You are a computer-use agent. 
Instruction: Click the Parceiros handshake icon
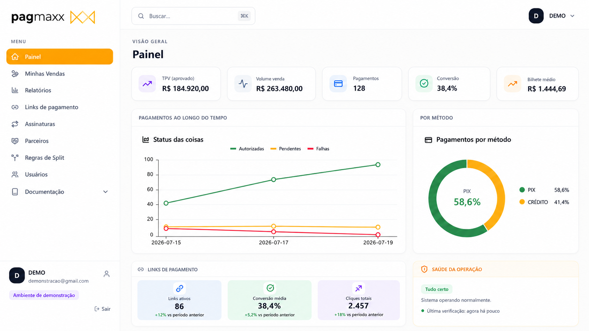pyautogui.click(x=15, y=141)
